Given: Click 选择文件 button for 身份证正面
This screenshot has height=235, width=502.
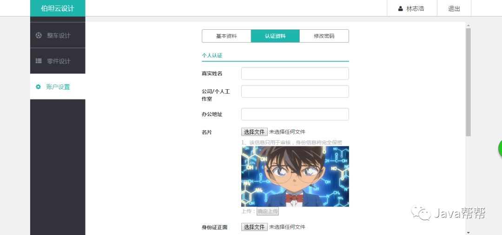Looking at the screenshot, I should tap(254, 227).
